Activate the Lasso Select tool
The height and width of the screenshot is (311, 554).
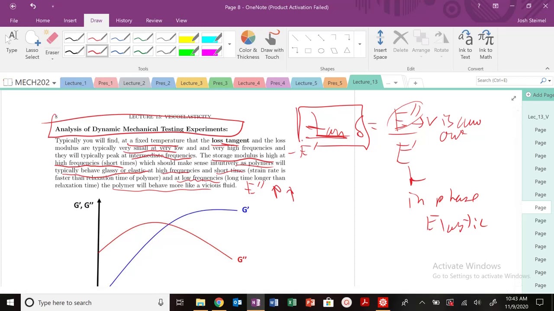[x=32, y=45]
